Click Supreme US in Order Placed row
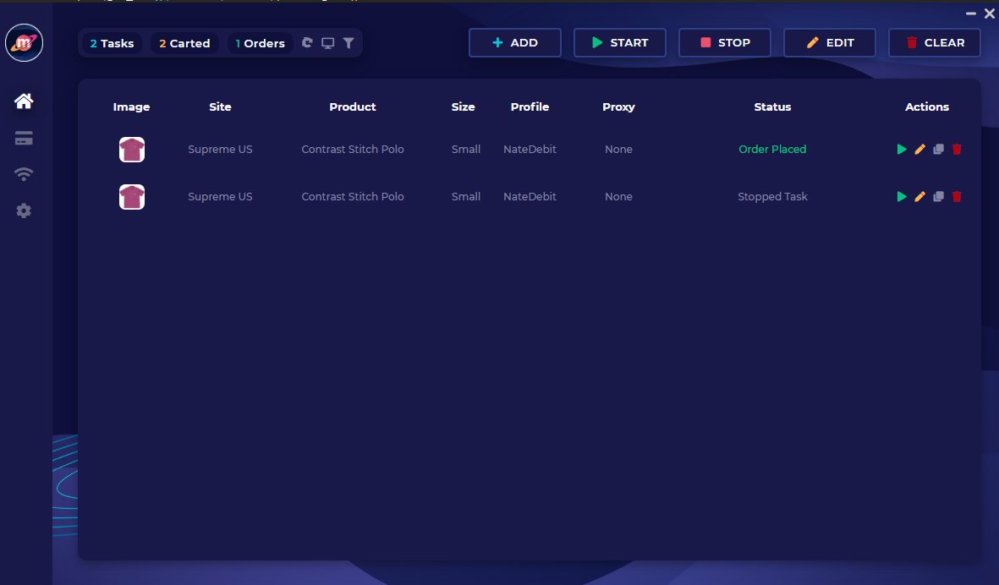Viewport: 999px width, 585px height. pos(220,149)
